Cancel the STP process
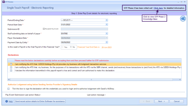Viewport: 188px width, 106px height. click(177, 101)
